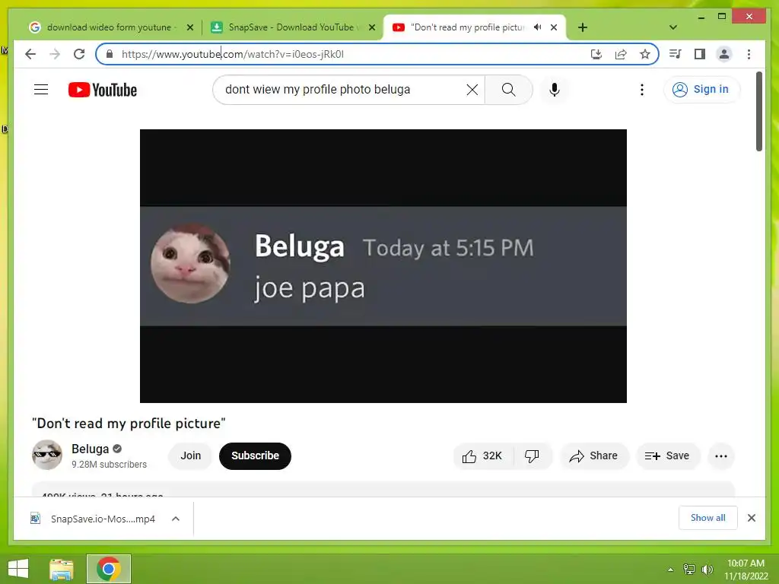Click the Sign in button
779x584 pixels.
point(701,90)
